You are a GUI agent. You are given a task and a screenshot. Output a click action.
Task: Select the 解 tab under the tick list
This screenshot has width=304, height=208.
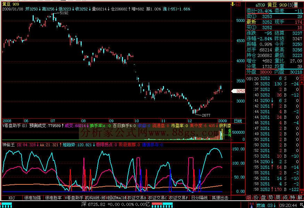point(300,198)
